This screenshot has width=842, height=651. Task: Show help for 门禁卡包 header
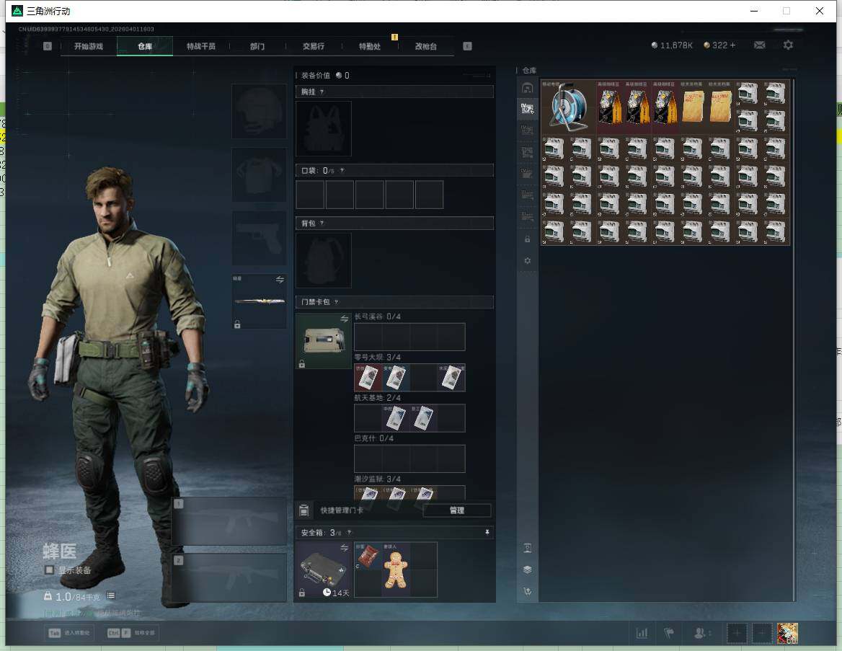(337, 302)
